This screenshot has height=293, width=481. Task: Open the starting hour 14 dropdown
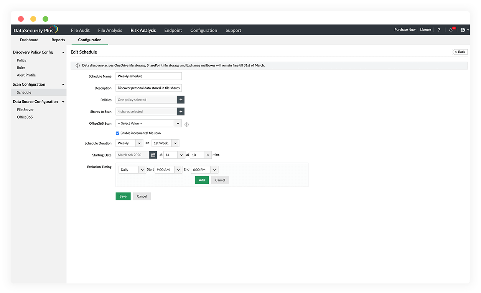pos(174,155)
